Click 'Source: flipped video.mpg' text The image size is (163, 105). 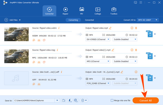[44, 50]
